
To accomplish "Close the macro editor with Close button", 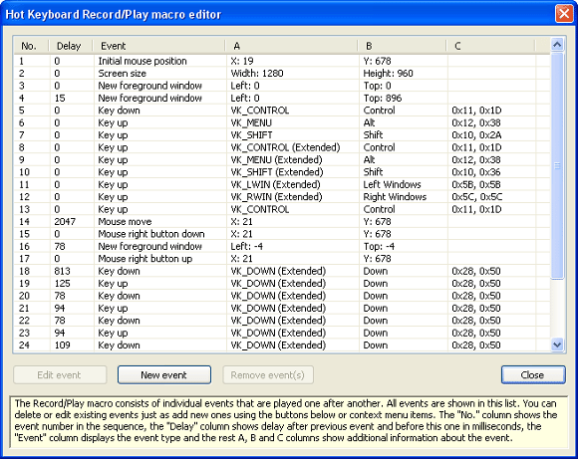I will coord(533,374).
